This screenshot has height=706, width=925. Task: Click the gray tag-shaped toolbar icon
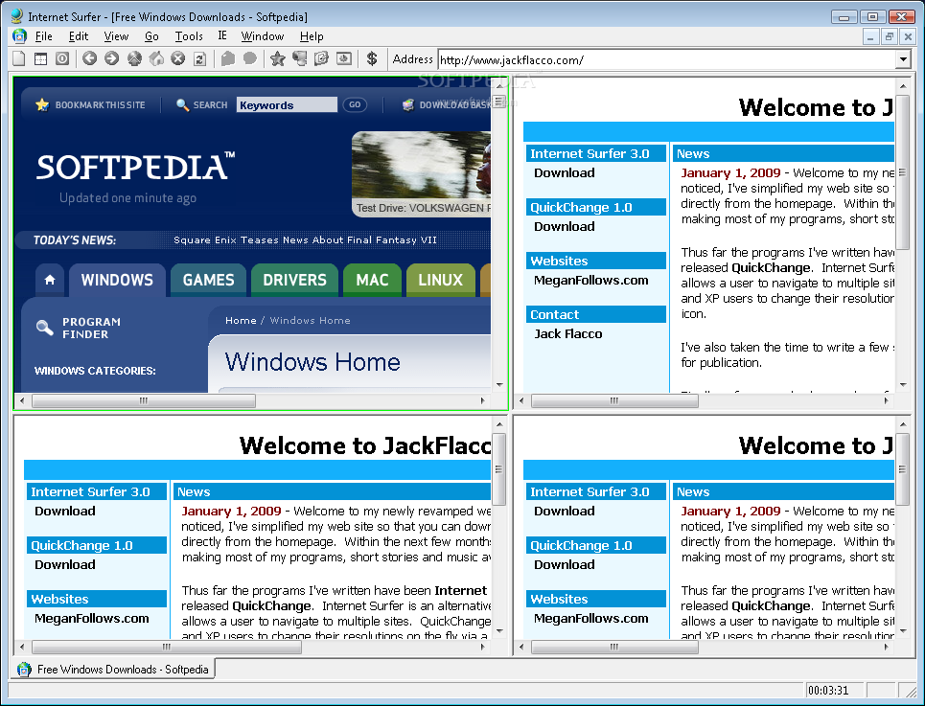point(228,58)
